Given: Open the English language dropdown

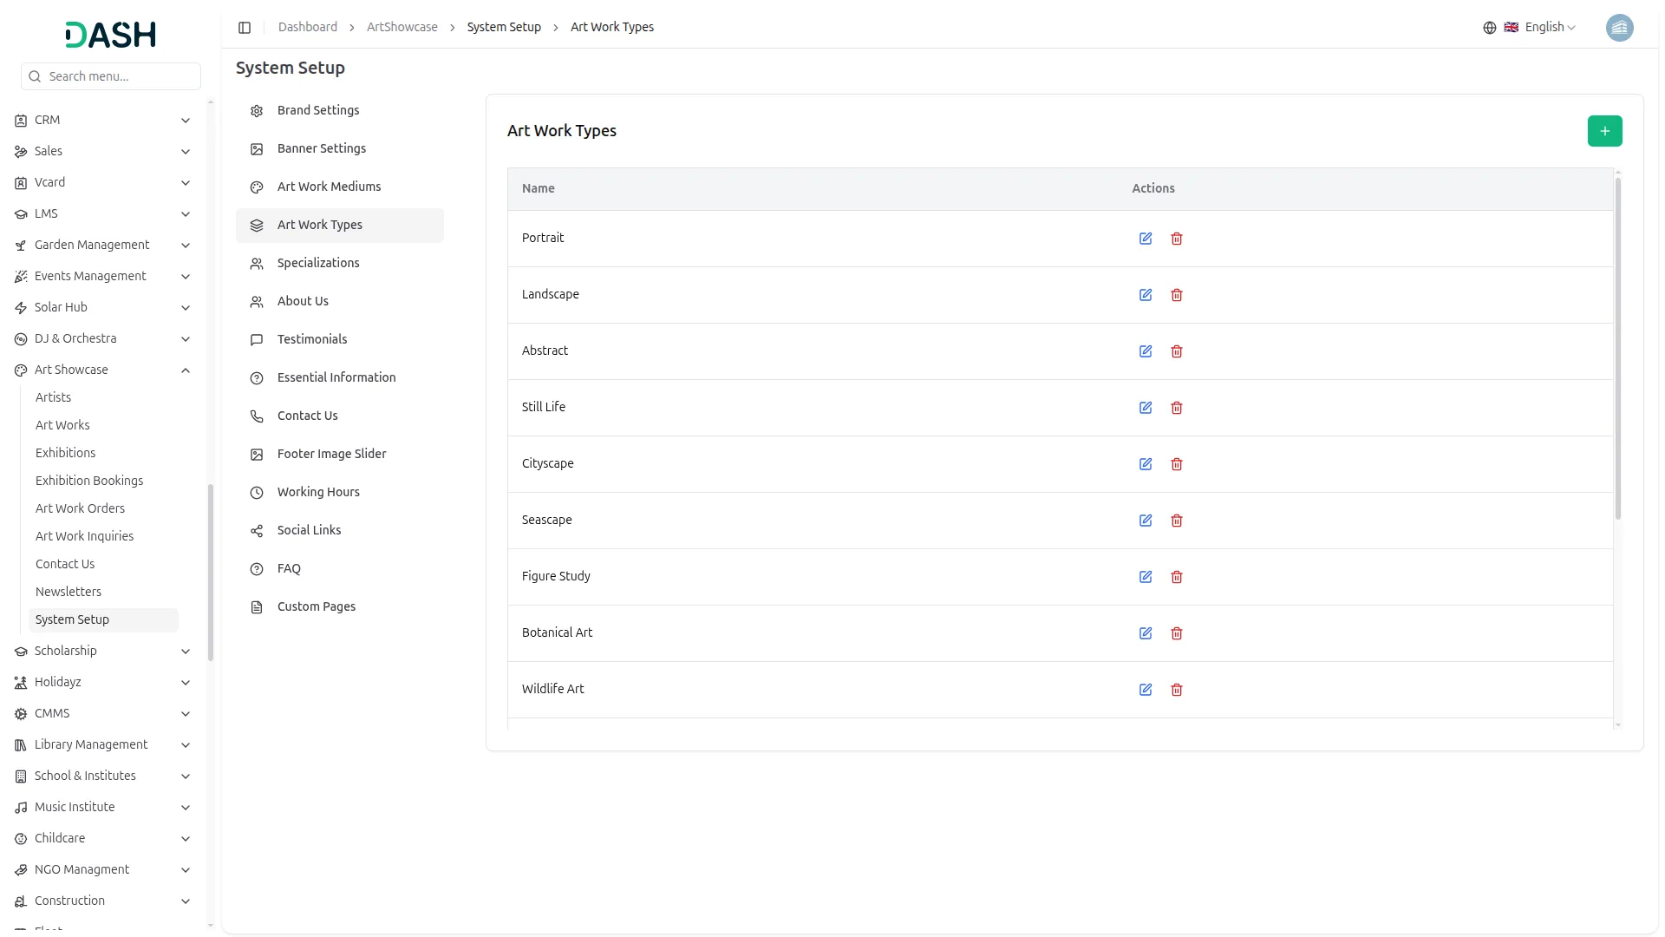Looking at the screenshot, I should click(x=1541, y=28).
